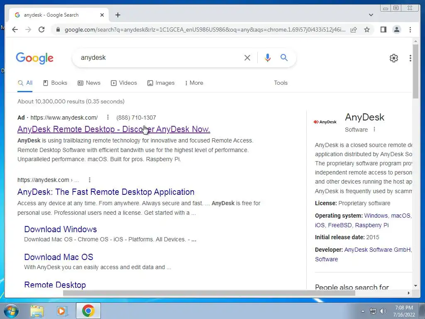Click the forward navigation arrow

click(x=28, y=29)
